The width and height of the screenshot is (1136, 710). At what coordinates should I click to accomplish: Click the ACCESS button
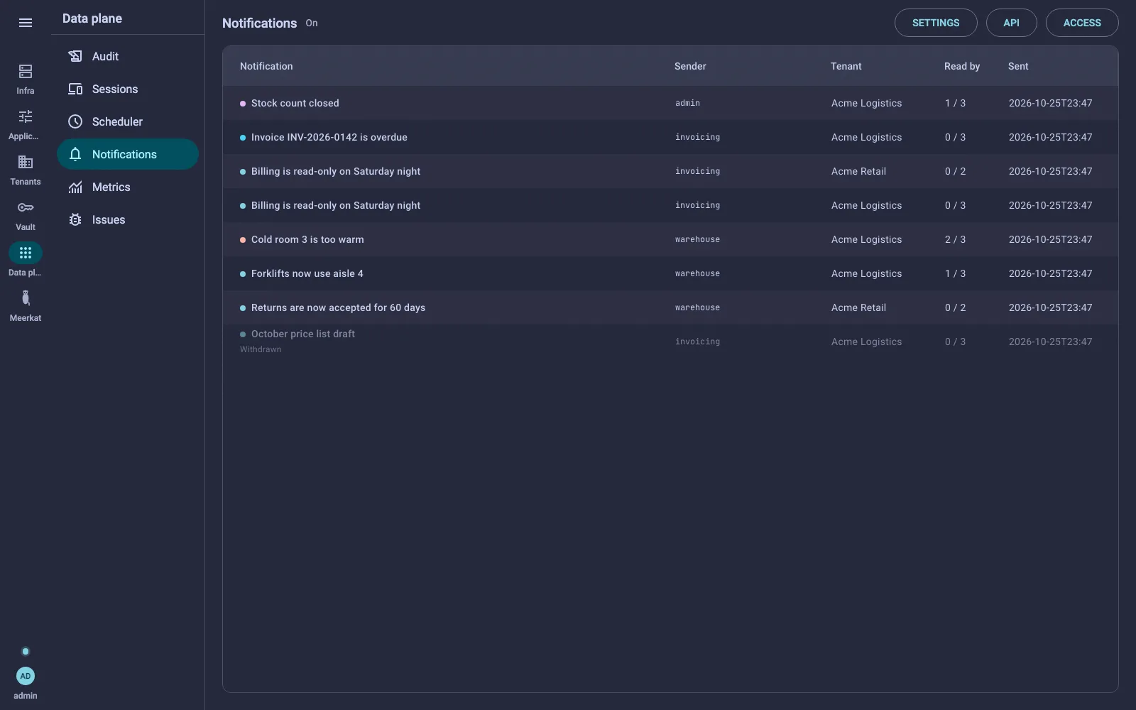pyautogui.click(x=1082, y=23)
